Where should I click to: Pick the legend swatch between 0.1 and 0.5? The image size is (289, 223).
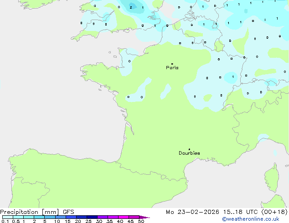[x=8, y=217]
